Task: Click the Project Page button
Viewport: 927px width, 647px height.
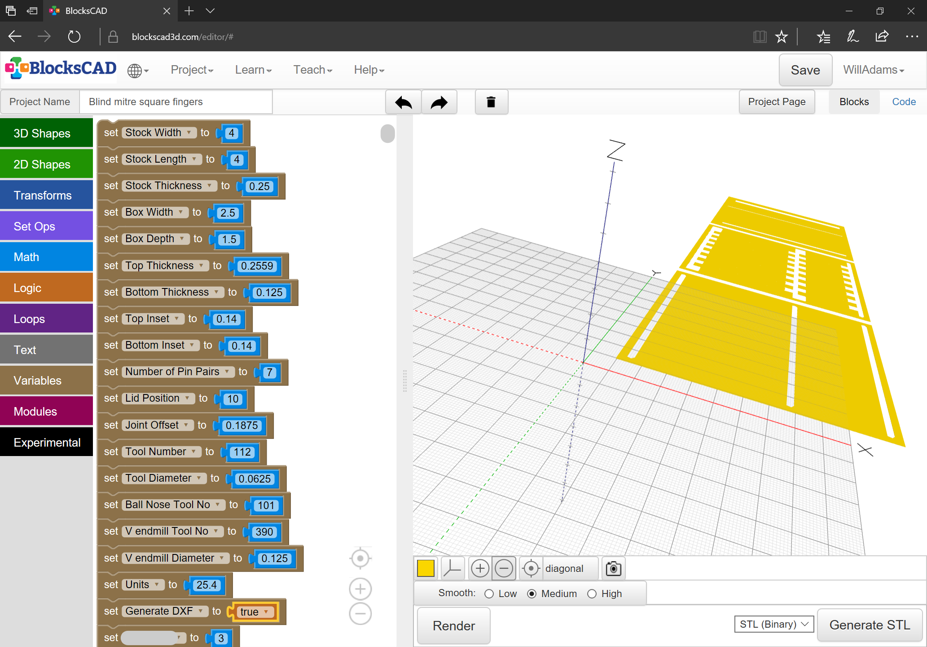Action: pyautogui.click(x=777, y=102)
